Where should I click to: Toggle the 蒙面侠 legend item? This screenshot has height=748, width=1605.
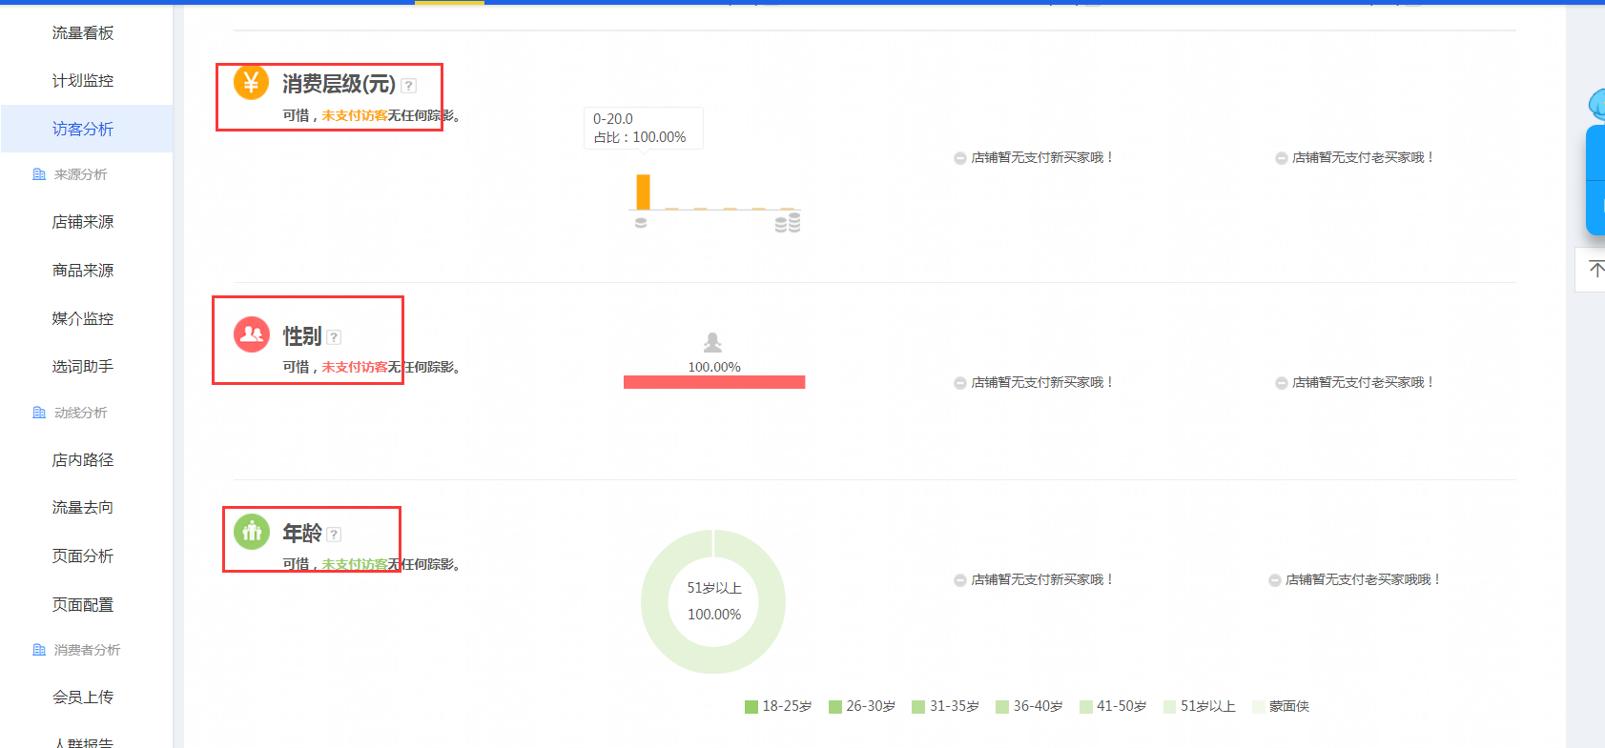(x=1281, y=706)
